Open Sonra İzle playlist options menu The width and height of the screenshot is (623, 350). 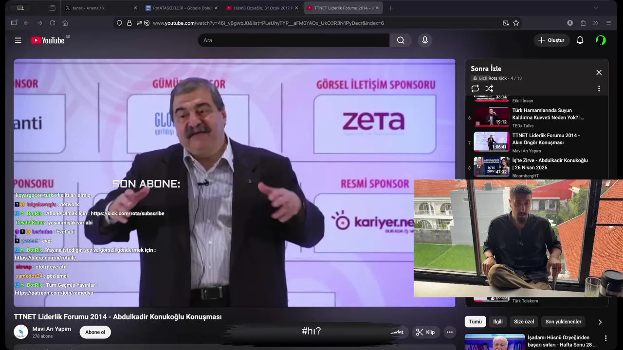[x=599, y=88]
